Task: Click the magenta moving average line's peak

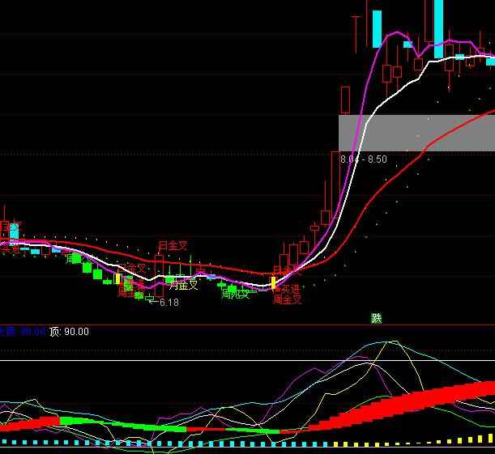Action: (x=399, y=33)
